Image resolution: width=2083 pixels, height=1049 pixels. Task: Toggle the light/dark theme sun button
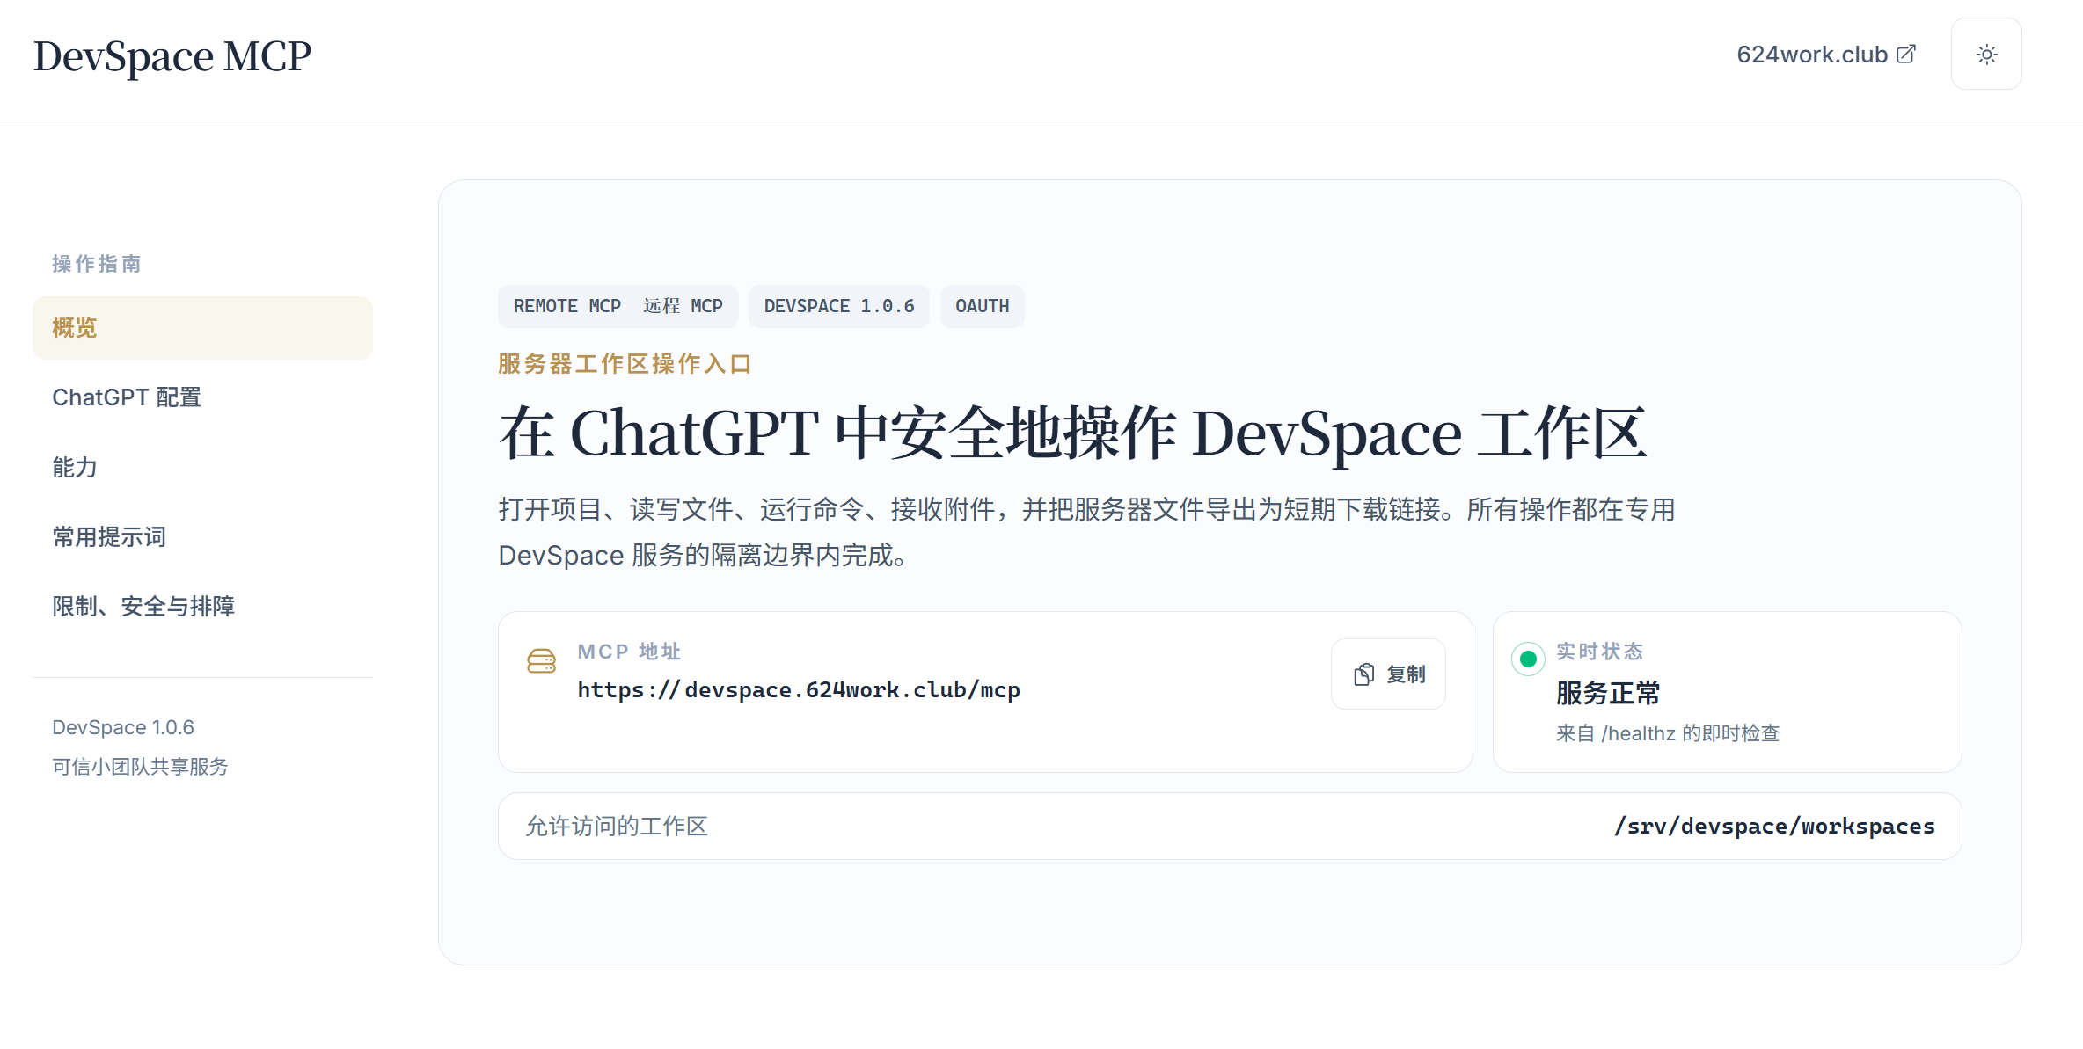point(1986,55)
